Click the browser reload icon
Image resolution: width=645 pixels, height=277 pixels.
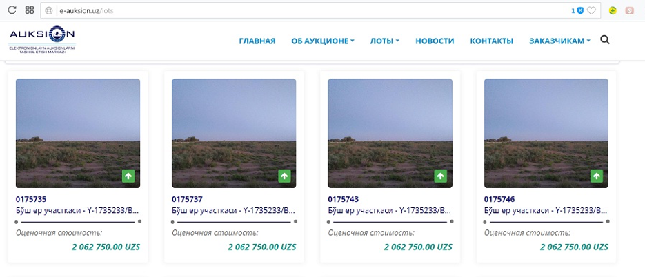[12, 10]
